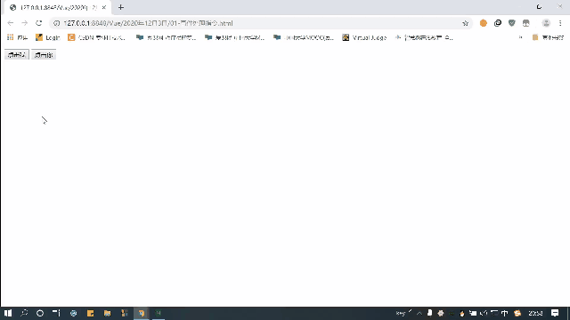The width and height of the screenshot is (570, 320).
Task: Open the orange notes taskbar app
Action: tap(90, 313)
